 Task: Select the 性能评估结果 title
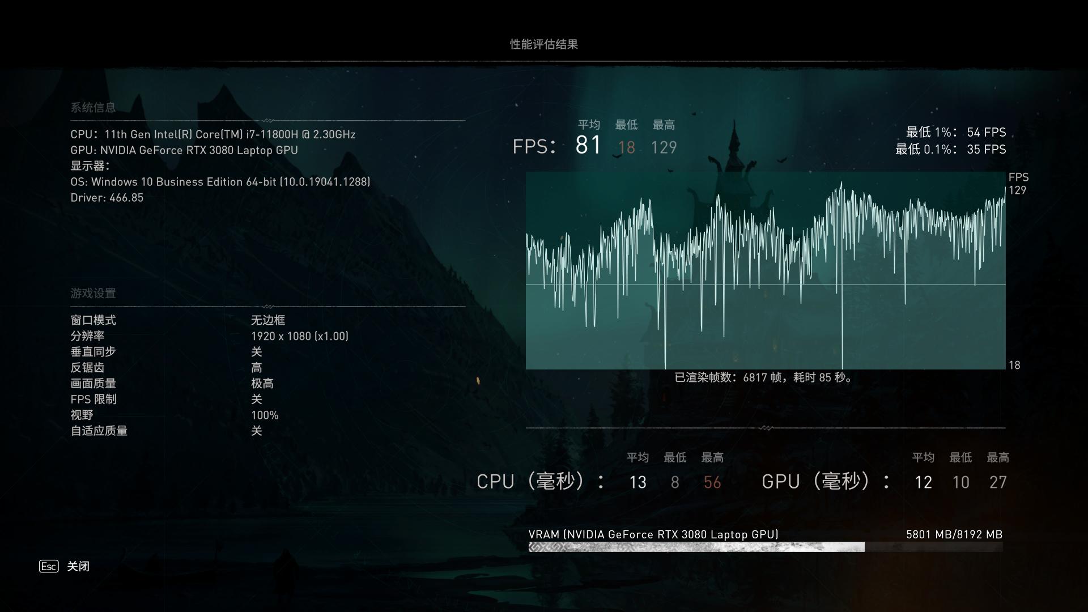pos(544,44)
